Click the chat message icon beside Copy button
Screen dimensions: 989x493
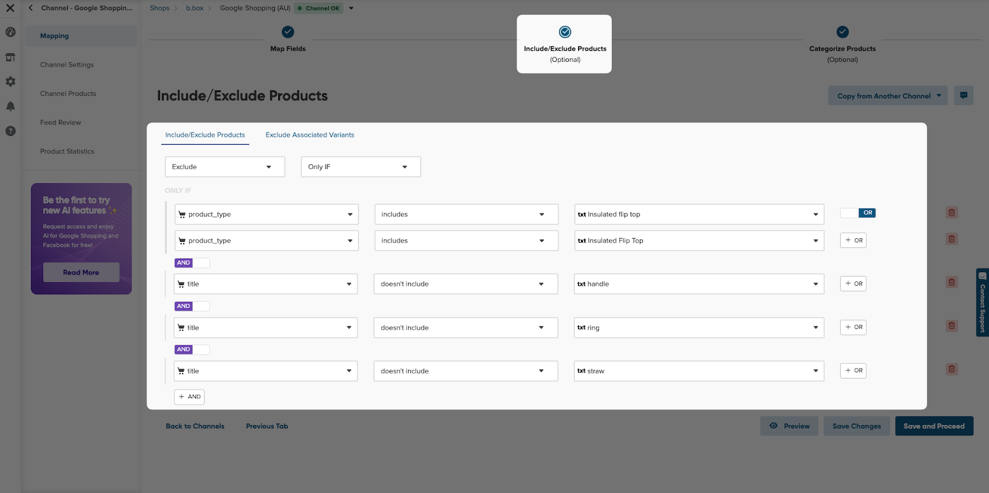click(964, 95)
